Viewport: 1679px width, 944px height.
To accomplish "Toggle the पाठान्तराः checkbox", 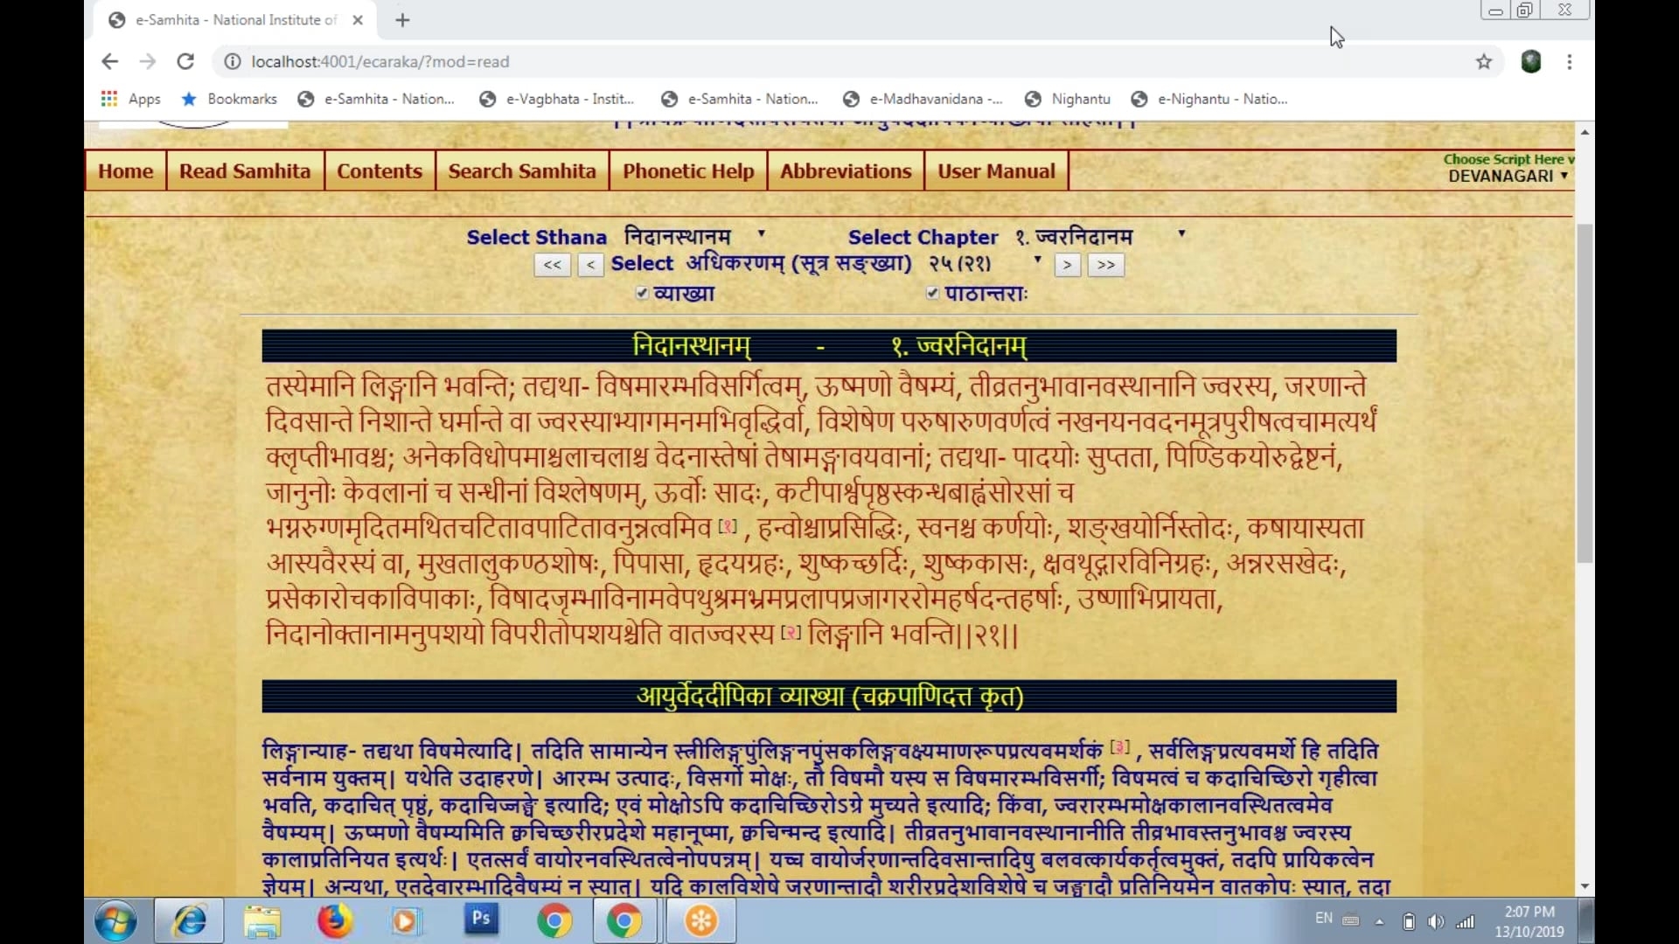I will coord(932,293).
